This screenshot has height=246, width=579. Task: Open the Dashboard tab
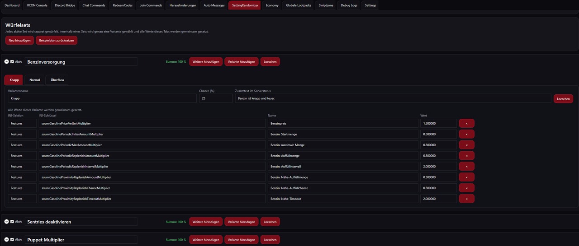pyautogui.click(x=12, y=5)
